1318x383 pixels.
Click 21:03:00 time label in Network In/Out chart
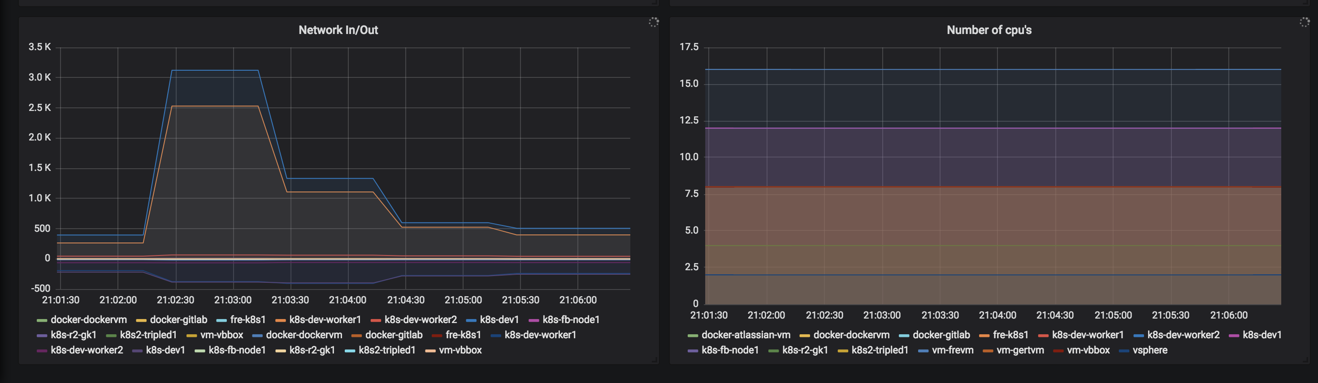233,300
